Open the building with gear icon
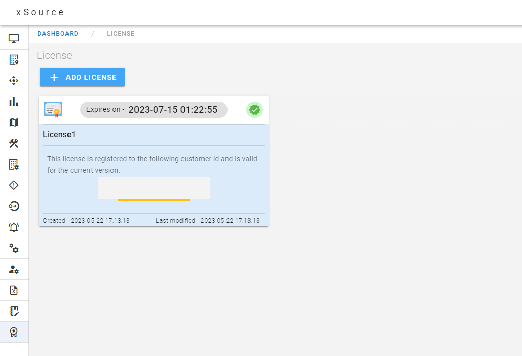 coord(14,164)
